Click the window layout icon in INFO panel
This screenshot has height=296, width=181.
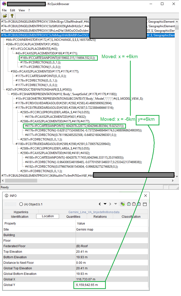click(x=145, y=204)
